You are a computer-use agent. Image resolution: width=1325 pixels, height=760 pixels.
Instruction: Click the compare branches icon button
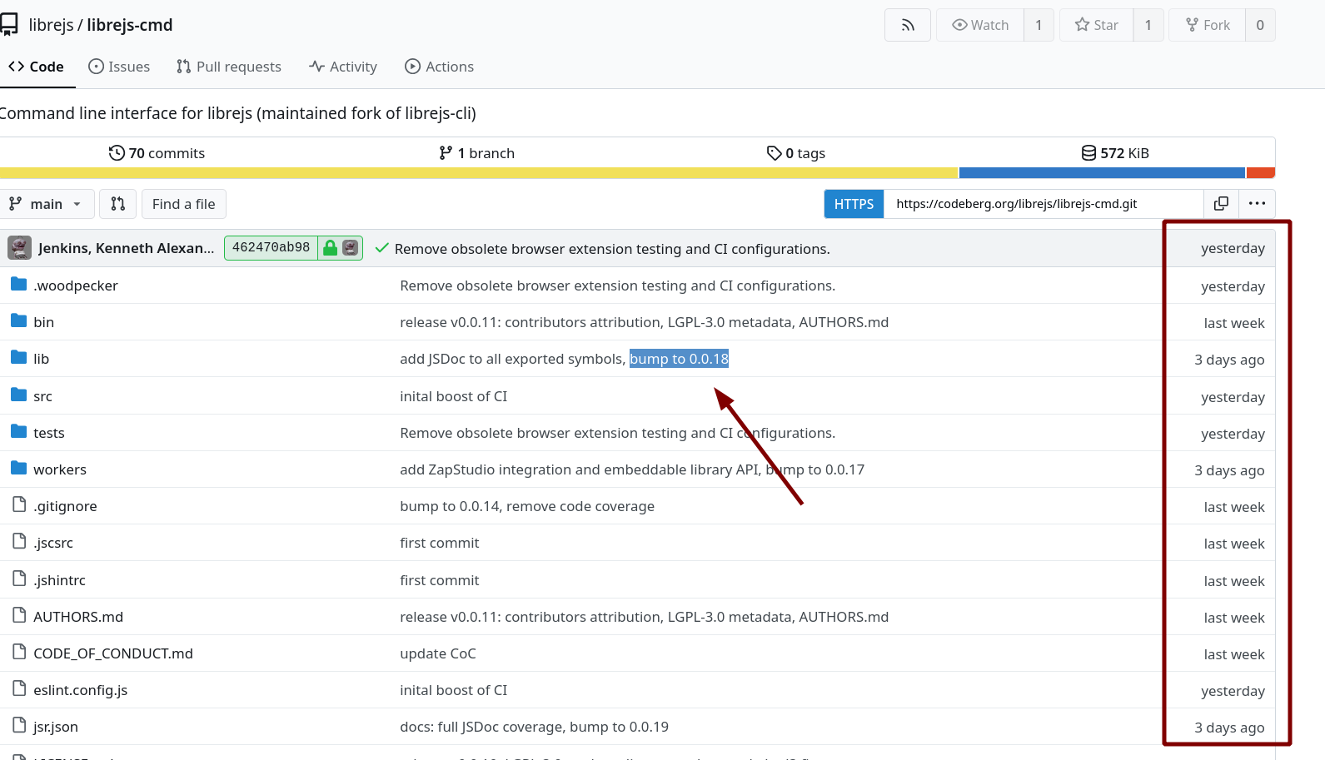[x=118, y=204]
